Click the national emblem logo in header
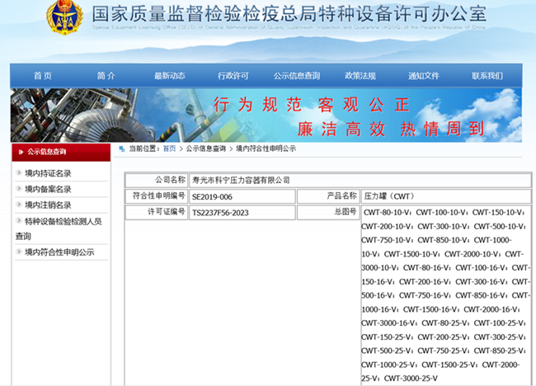The height and width of the screenshot is (386, 536). (63, 18)
